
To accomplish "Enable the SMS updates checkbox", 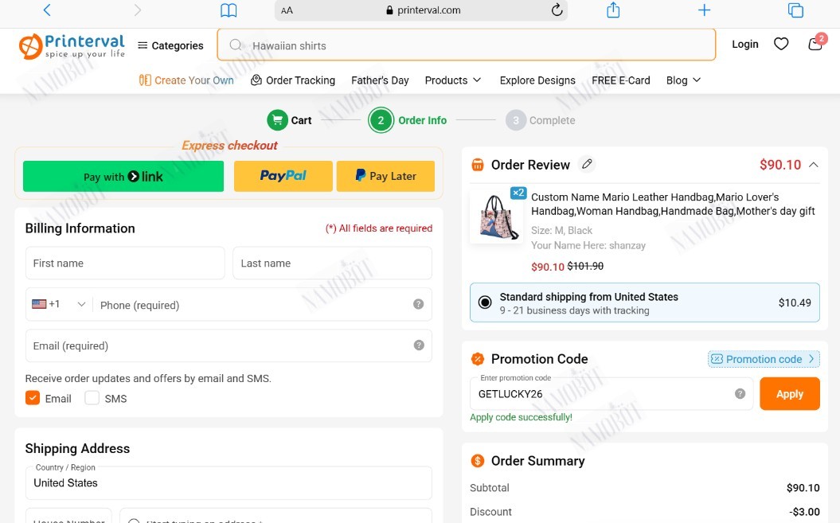I will coord(92,397).
